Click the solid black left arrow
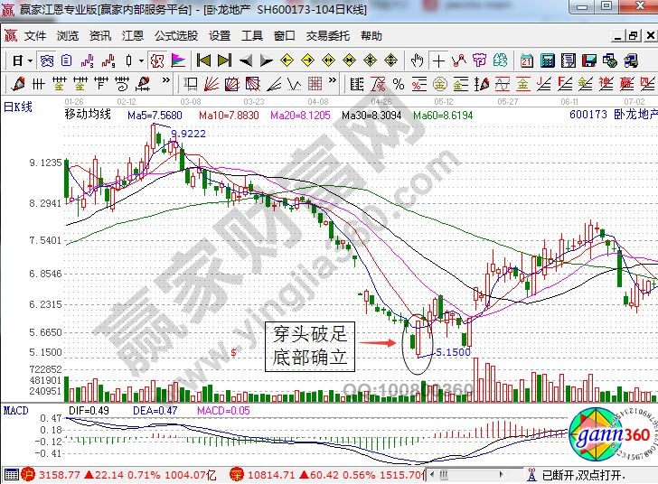The width and height of the screenshot is (658, 484). point(246,60)
